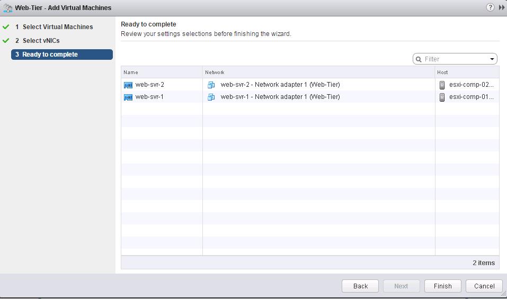The width and height of the screenshot is (507, 299).
Task: Click the dialog resize grip at corner
Action: (x=503, y=294)
